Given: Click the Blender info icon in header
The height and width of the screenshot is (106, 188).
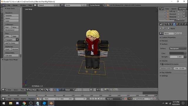Looking at the screenshot, I should coord(4,5).
